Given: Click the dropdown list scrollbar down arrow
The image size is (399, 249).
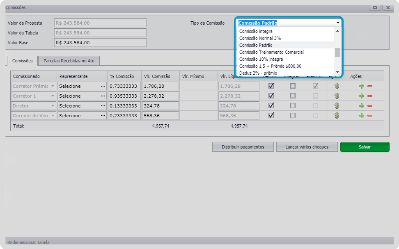Looking at the screenshot, I should click(x=338, y=72).
